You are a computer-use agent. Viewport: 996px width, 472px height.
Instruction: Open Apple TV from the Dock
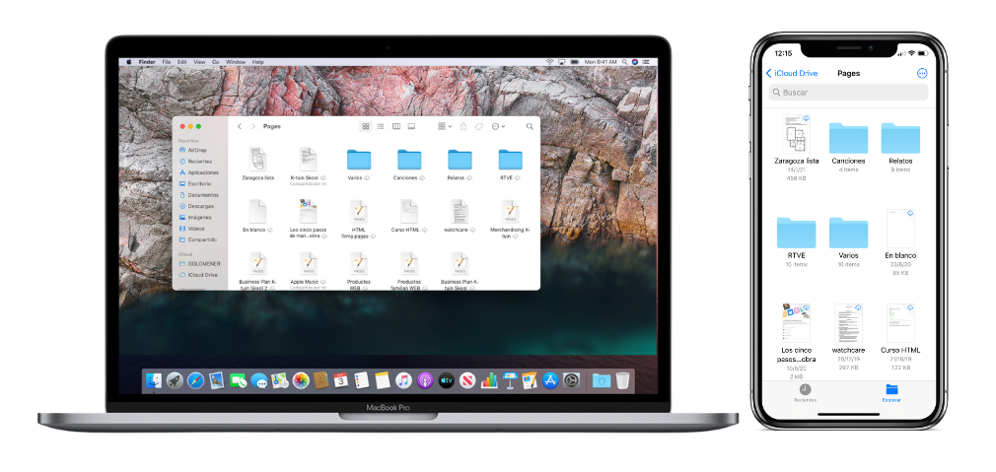(x=447, y=380)
